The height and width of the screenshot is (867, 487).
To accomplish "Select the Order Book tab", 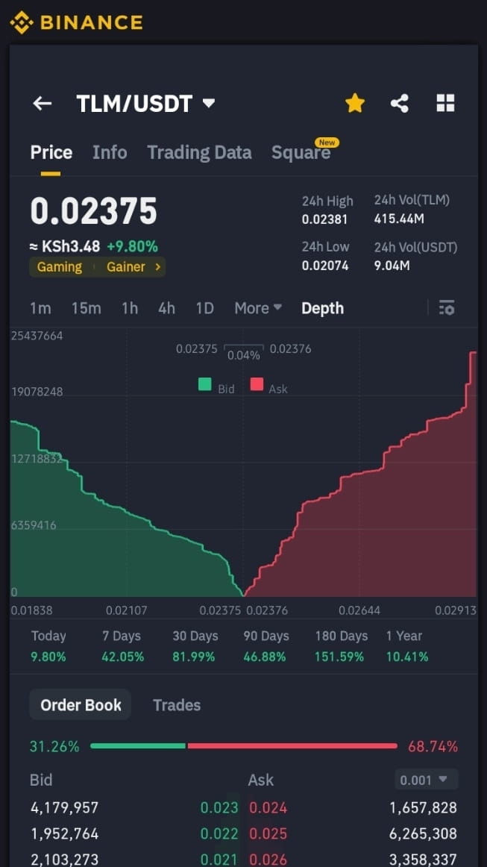I will [80, 704].
